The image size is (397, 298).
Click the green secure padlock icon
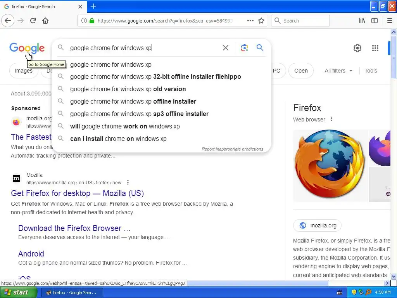pyautogui.click(x=91, y=21)
